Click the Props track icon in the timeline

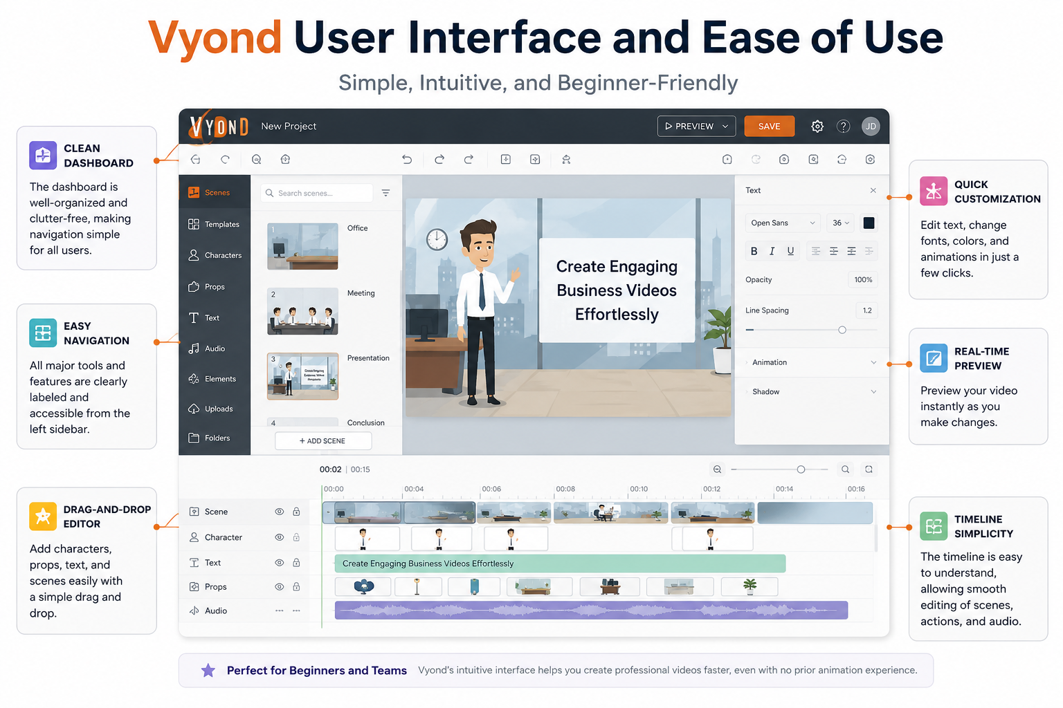click(x=194, y=587)
